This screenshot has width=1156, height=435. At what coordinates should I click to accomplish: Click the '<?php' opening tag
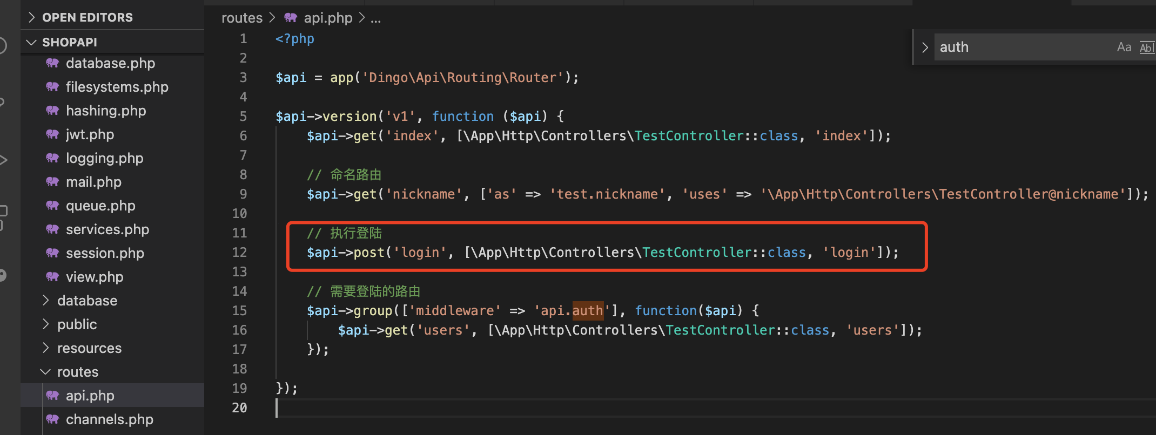tap(294, 39)
